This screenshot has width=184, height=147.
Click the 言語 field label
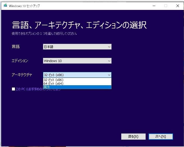click(x=16, y=47)
